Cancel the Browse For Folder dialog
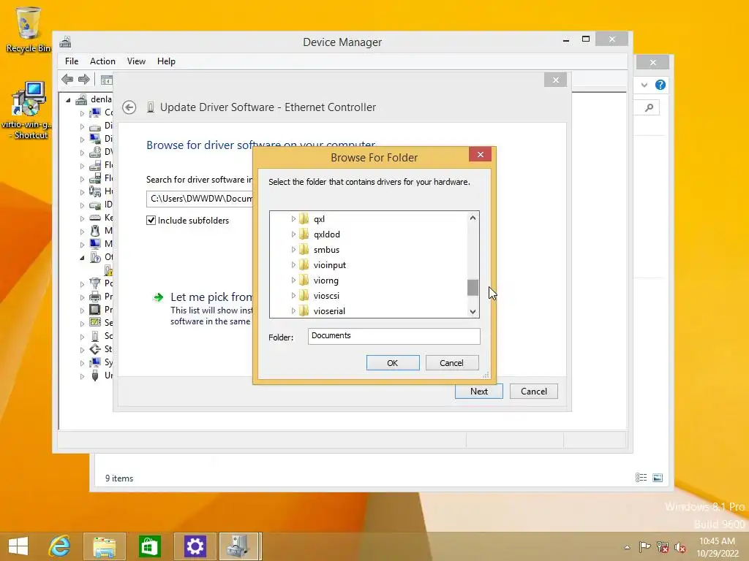749x561 pixels. tap(452, 362)
